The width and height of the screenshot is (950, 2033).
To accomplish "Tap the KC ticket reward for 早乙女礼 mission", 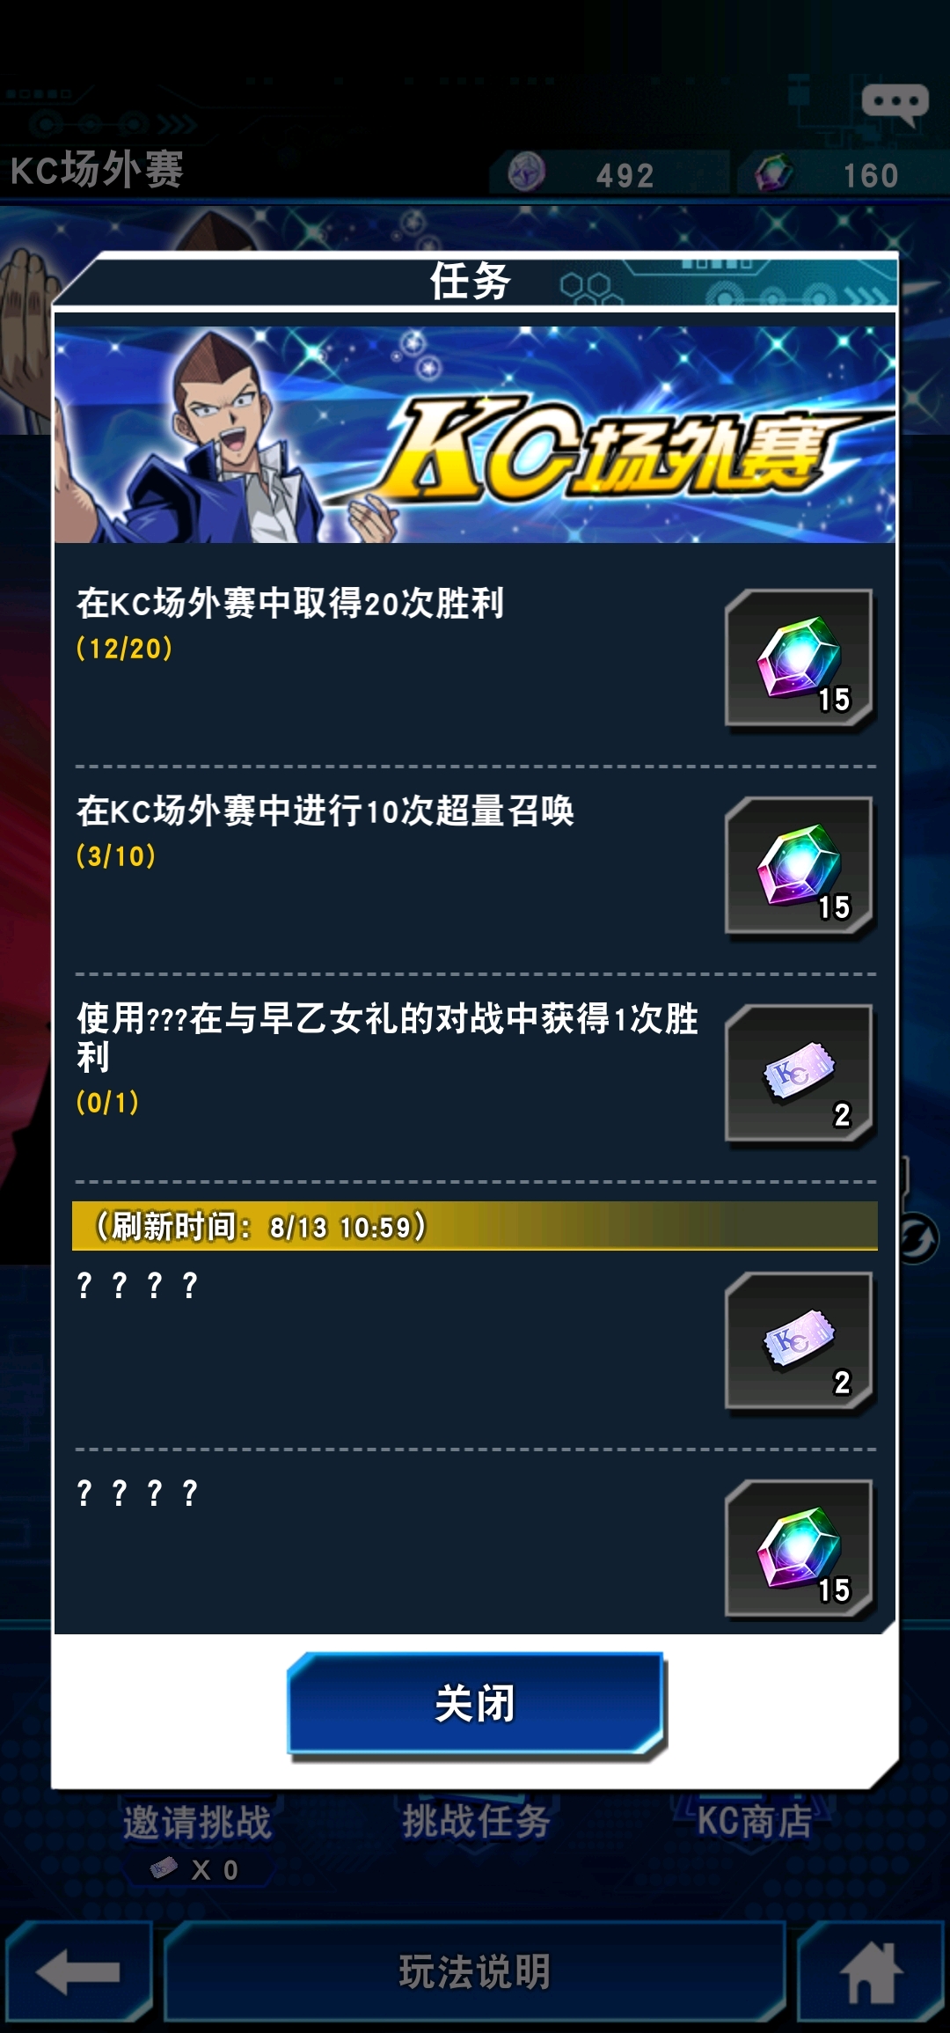I will 799,1075.
